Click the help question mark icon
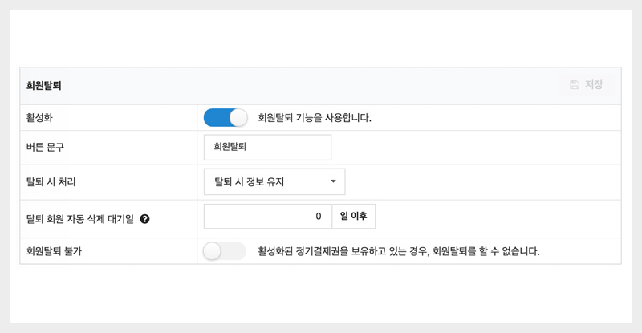This screenshot has width=642, height=333. tap(145, 217)
